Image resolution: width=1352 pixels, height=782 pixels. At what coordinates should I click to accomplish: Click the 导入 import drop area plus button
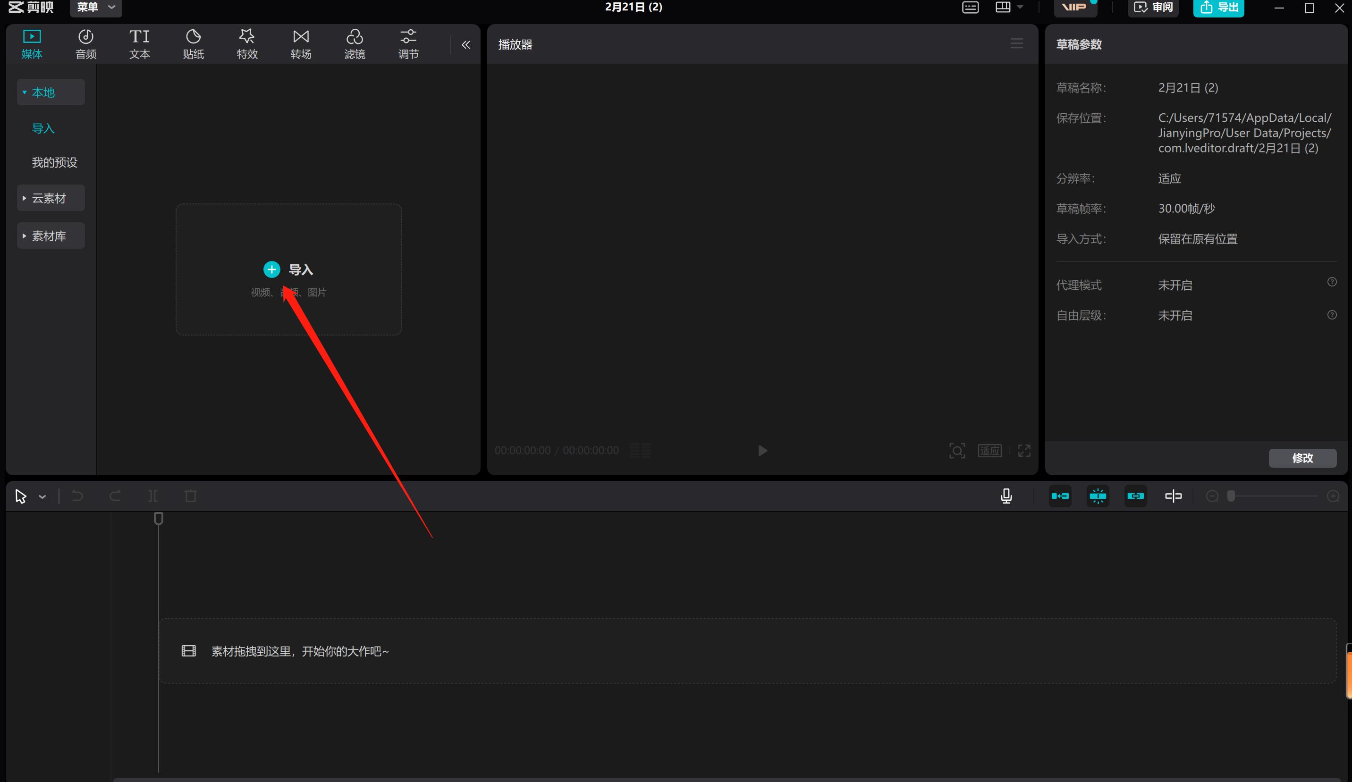coord(271,269)
